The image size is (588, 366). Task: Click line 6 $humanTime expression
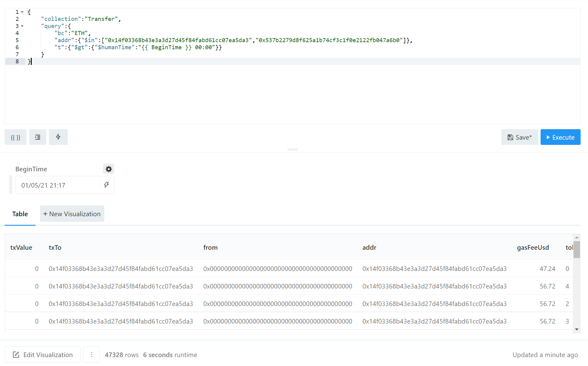138,47
